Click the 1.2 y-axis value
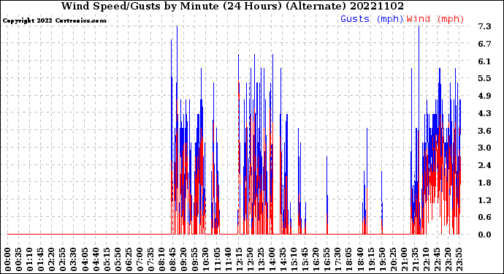This screenshot has height=274, width=504. [485, 199]
